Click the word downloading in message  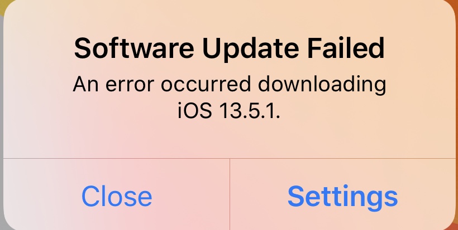click(322, 86)
